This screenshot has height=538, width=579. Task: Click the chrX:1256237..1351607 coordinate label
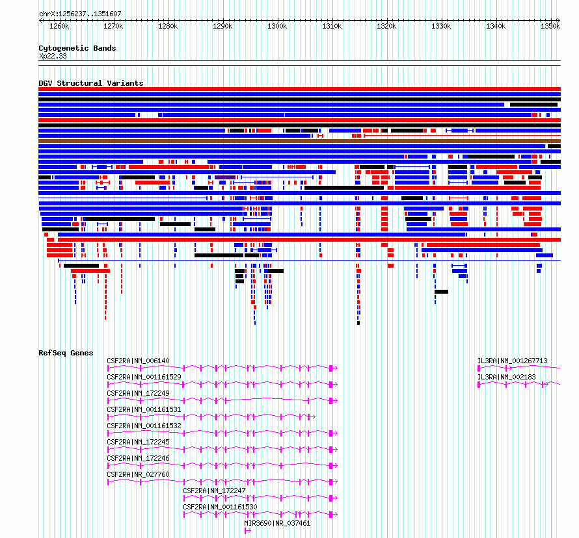pos(80,14)
